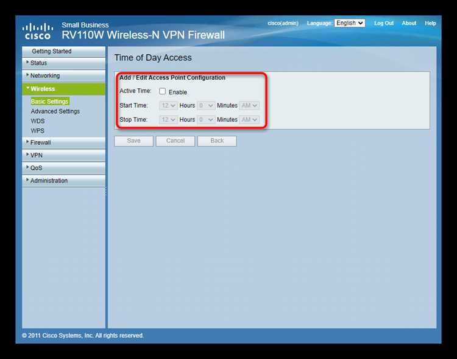Viewport: 457px width, 359px height.
Task: Tick the Enable Active Time checkbox
Action: pyautogui.click(x=162, y=91)
